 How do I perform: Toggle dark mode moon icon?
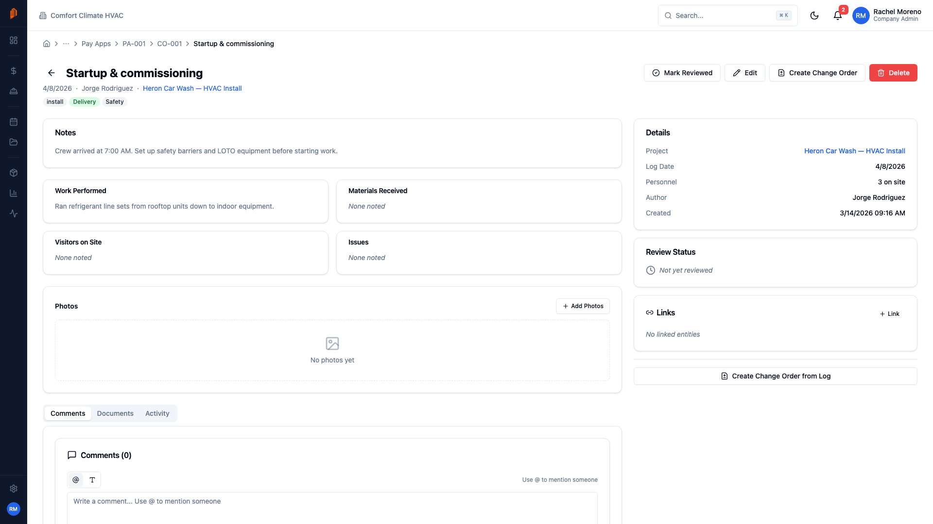pyautogui.click(x=814, y=16)
